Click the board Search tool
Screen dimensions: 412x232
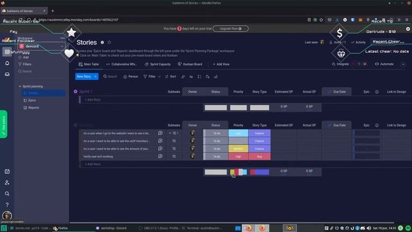[x=110, y=77]
